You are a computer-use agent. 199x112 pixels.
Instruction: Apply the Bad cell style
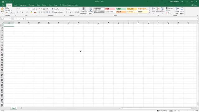110,9
